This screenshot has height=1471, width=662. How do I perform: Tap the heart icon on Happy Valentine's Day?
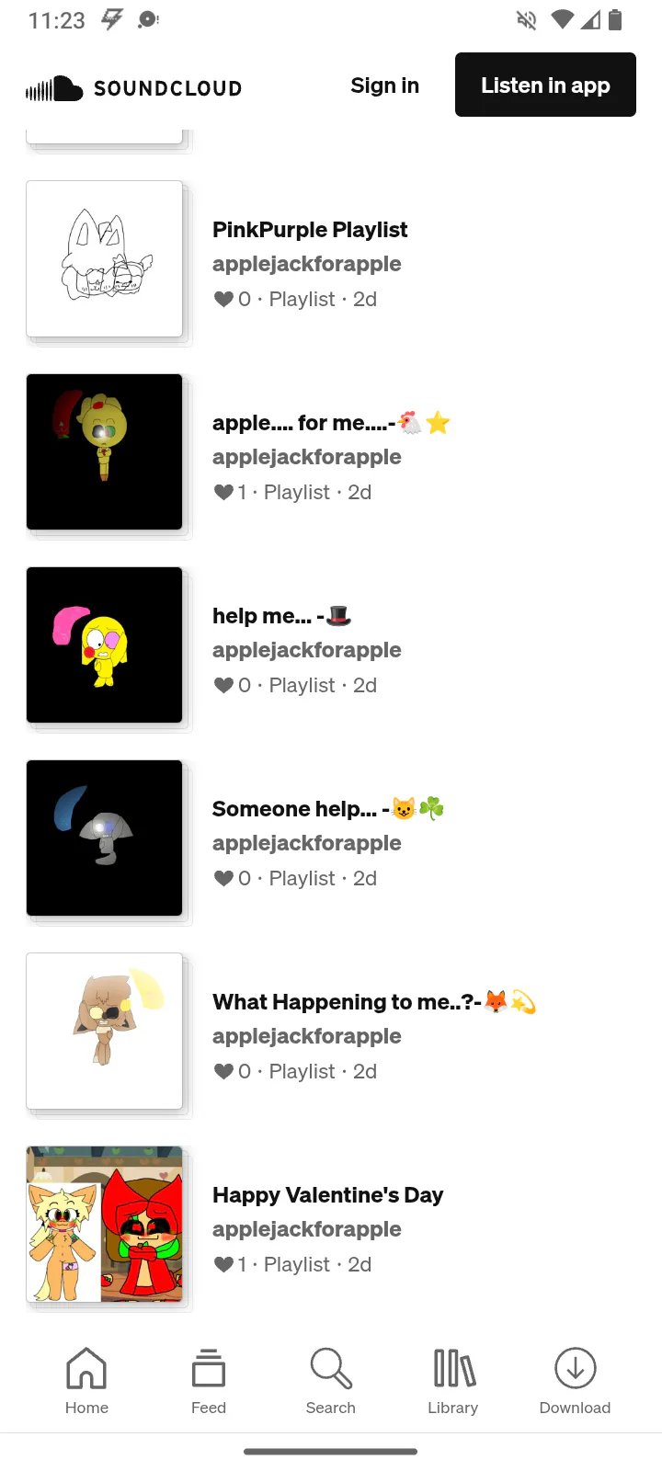point(223,1264)
